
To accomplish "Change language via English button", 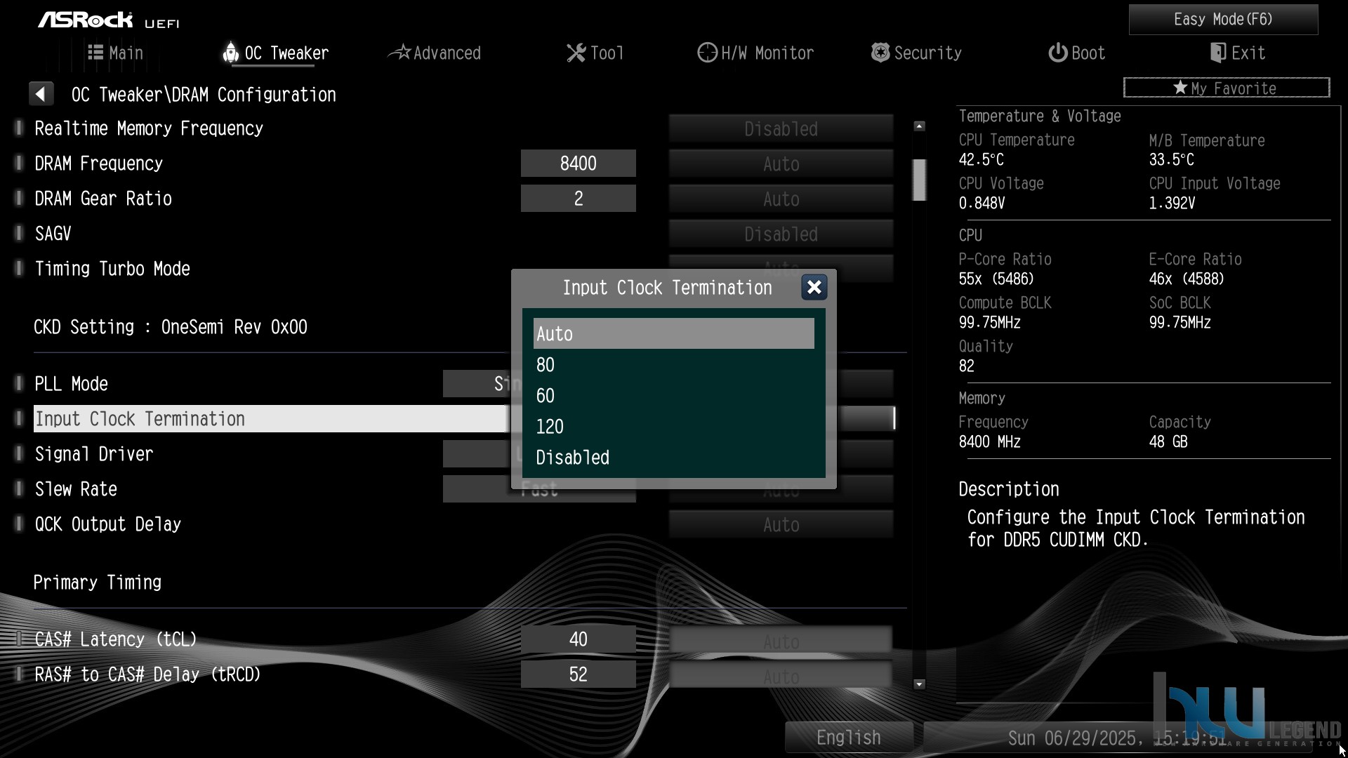I will (849, 738).
